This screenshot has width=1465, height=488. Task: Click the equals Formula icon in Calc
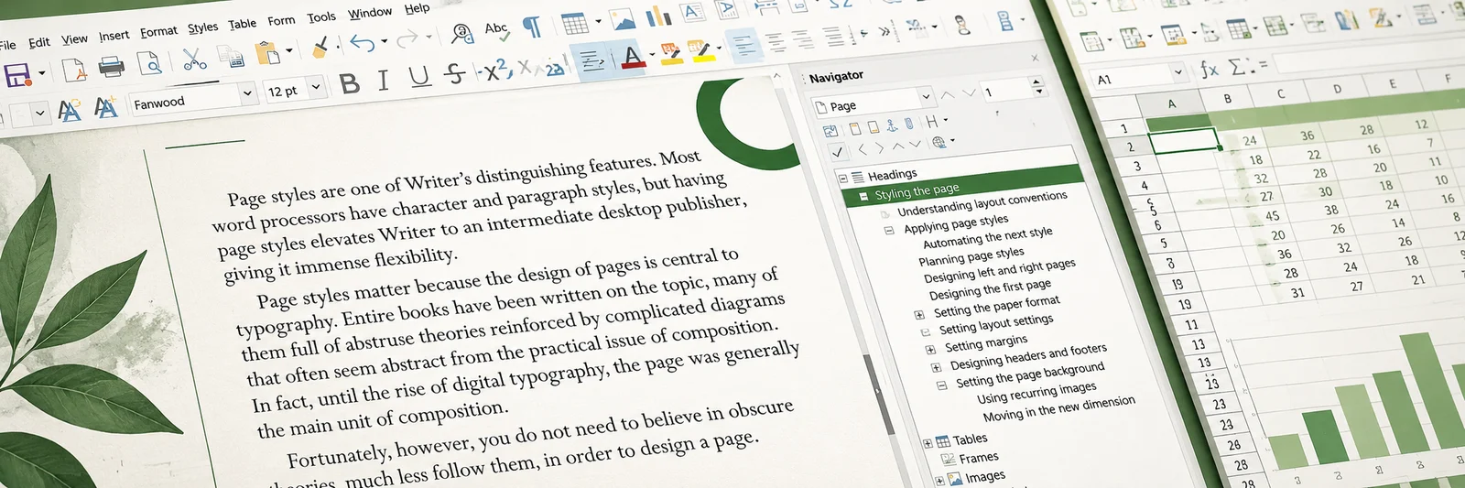click(1263, 65)
